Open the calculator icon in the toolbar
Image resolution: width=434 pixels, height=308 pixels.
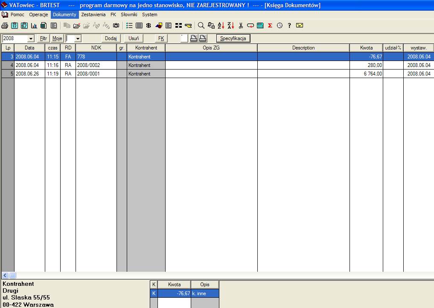[x=260, y=26]
